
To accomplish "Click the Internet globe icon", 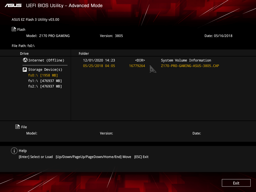I will [25, 60].
